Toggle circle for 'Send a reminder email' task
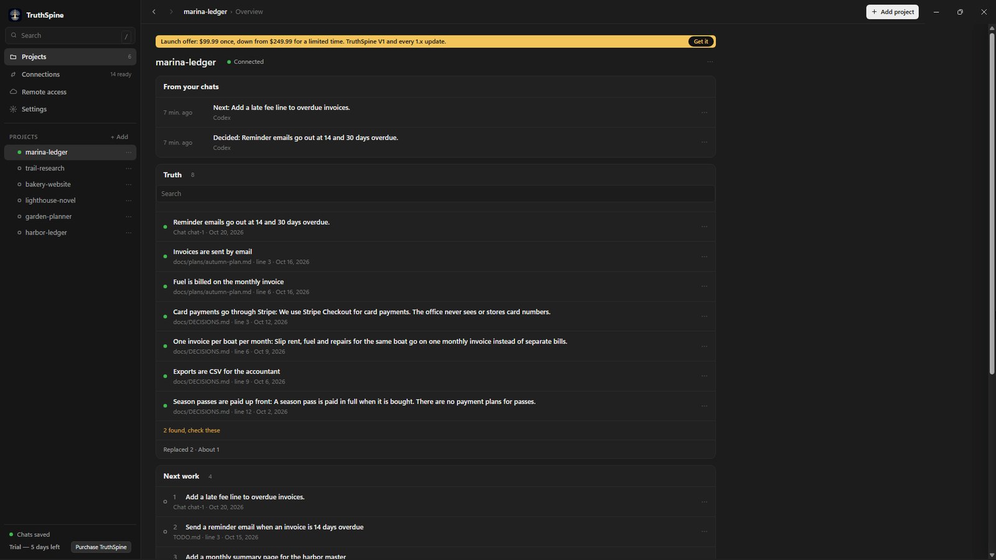Image resolution: width=996 pixels, height=560 pixels. pyautogui.click(x=165, y=531)
